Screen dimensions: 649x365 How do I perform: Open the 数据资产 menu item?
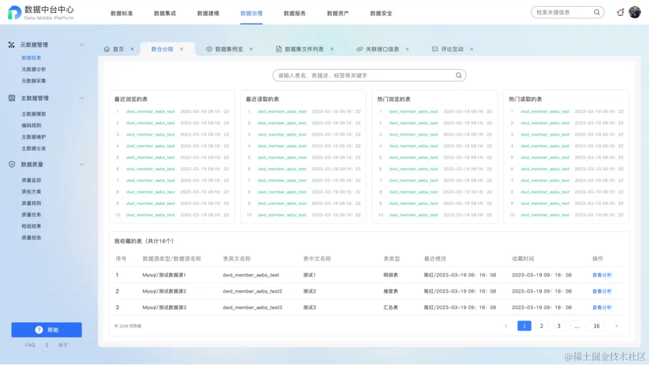[337, 14]
